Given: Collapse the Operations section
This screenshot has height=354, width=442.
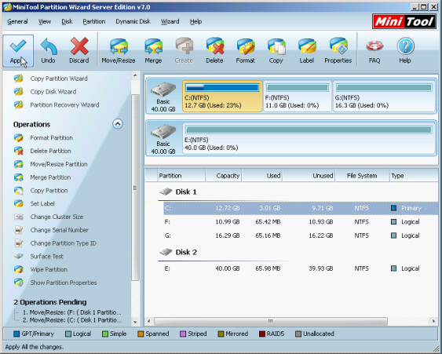Looking at the screenshot, I should pyautogui.click(x=118, y=124).
